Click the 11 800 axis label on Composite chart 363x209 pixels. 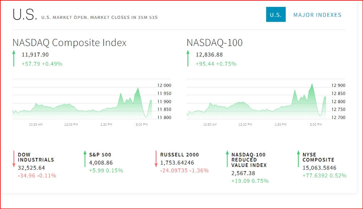[x=164, y=118]
